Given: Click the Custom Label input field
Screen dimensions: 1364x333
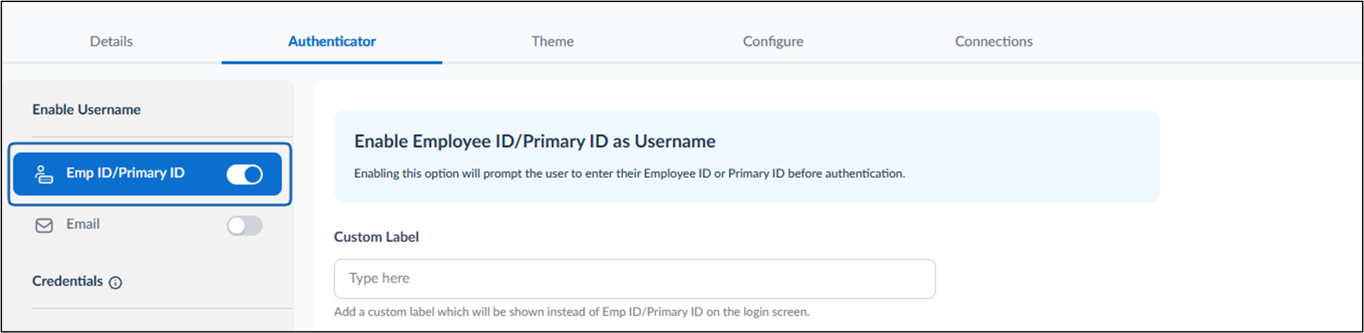Looking at the screenshot, I should click(634, 279).
